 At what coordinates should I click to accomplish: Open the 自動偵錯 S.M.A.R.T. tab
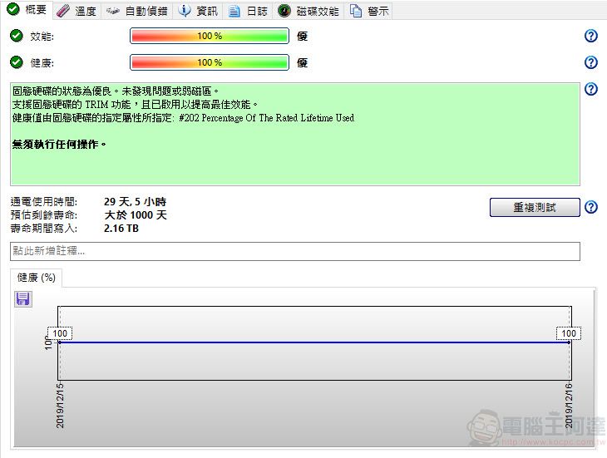(137, 11)
